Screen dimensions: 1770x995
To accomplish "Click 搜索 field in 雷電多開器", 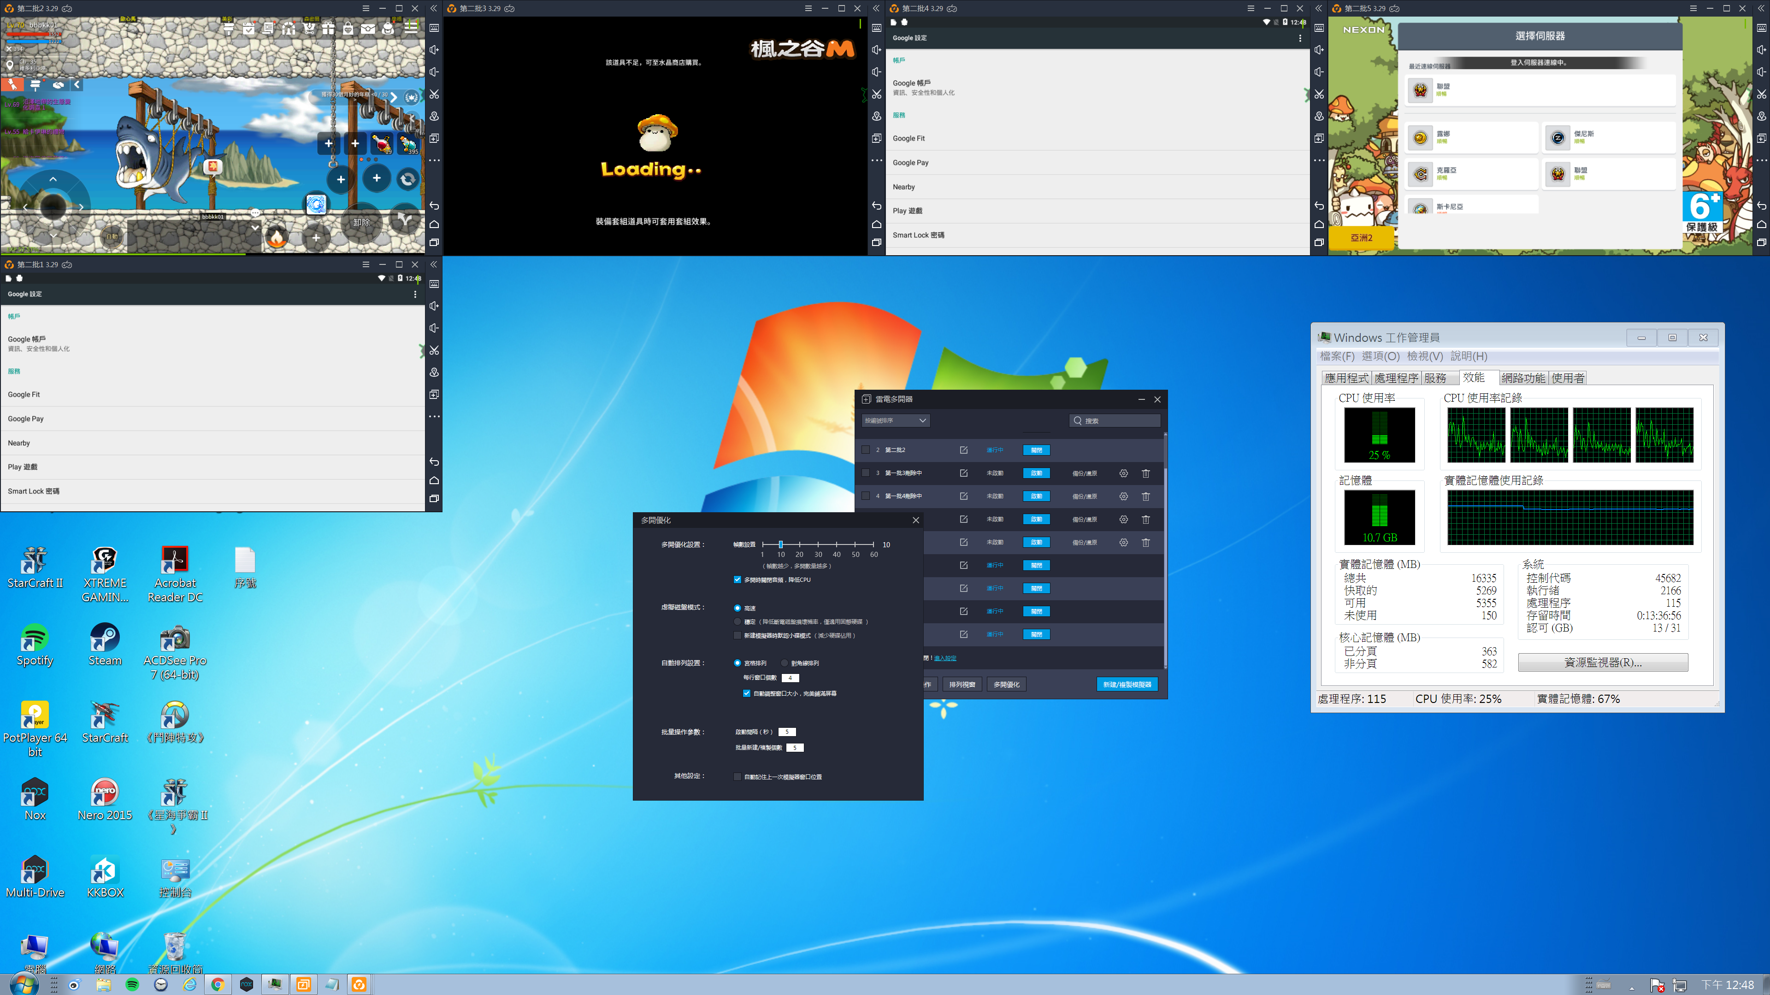I will pyautogui.click(x=1115, y=420).
